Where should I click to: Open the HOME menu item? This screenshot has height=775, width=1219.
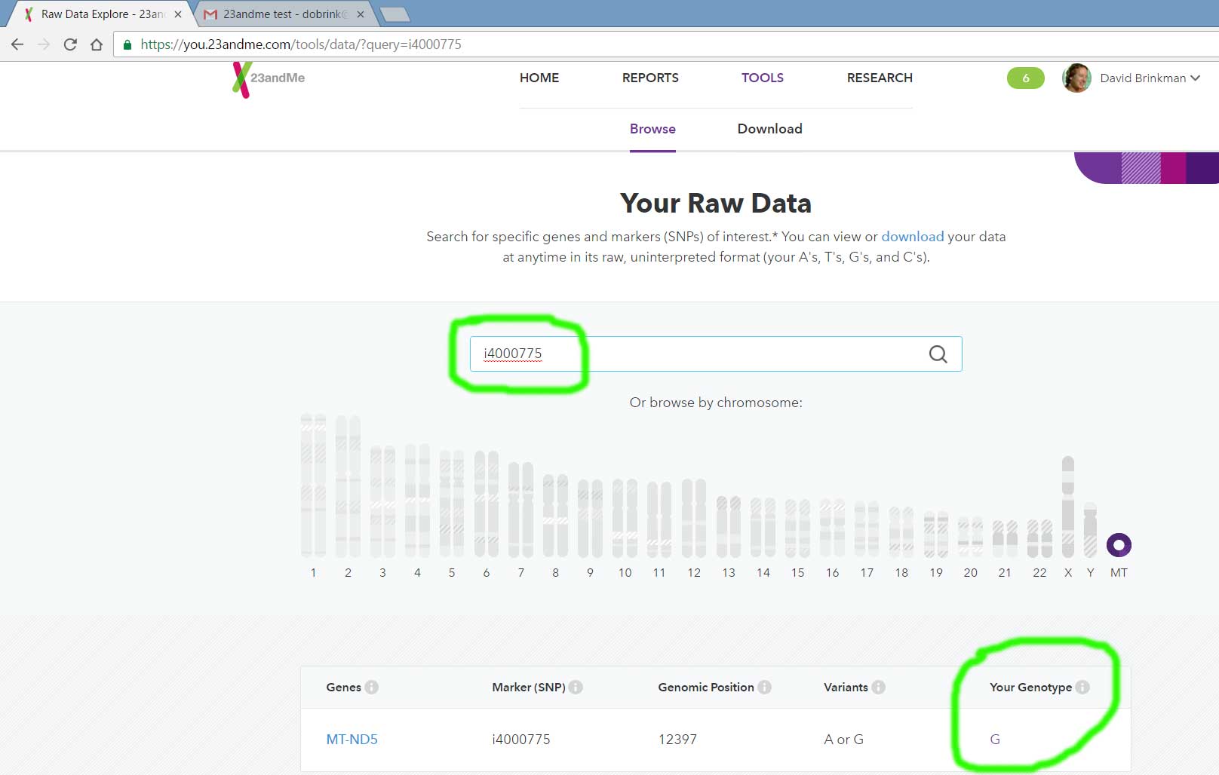[539, 78]
